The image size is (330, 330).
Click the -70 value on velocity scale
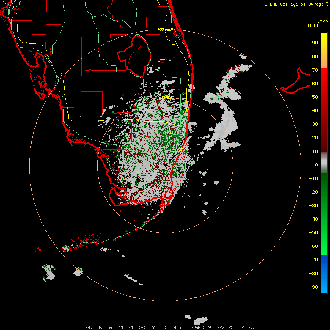(x=313, y=260)
